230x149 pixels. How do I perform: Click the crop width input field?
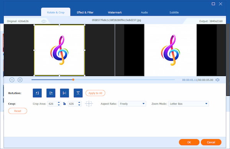(x=53, y=104)
